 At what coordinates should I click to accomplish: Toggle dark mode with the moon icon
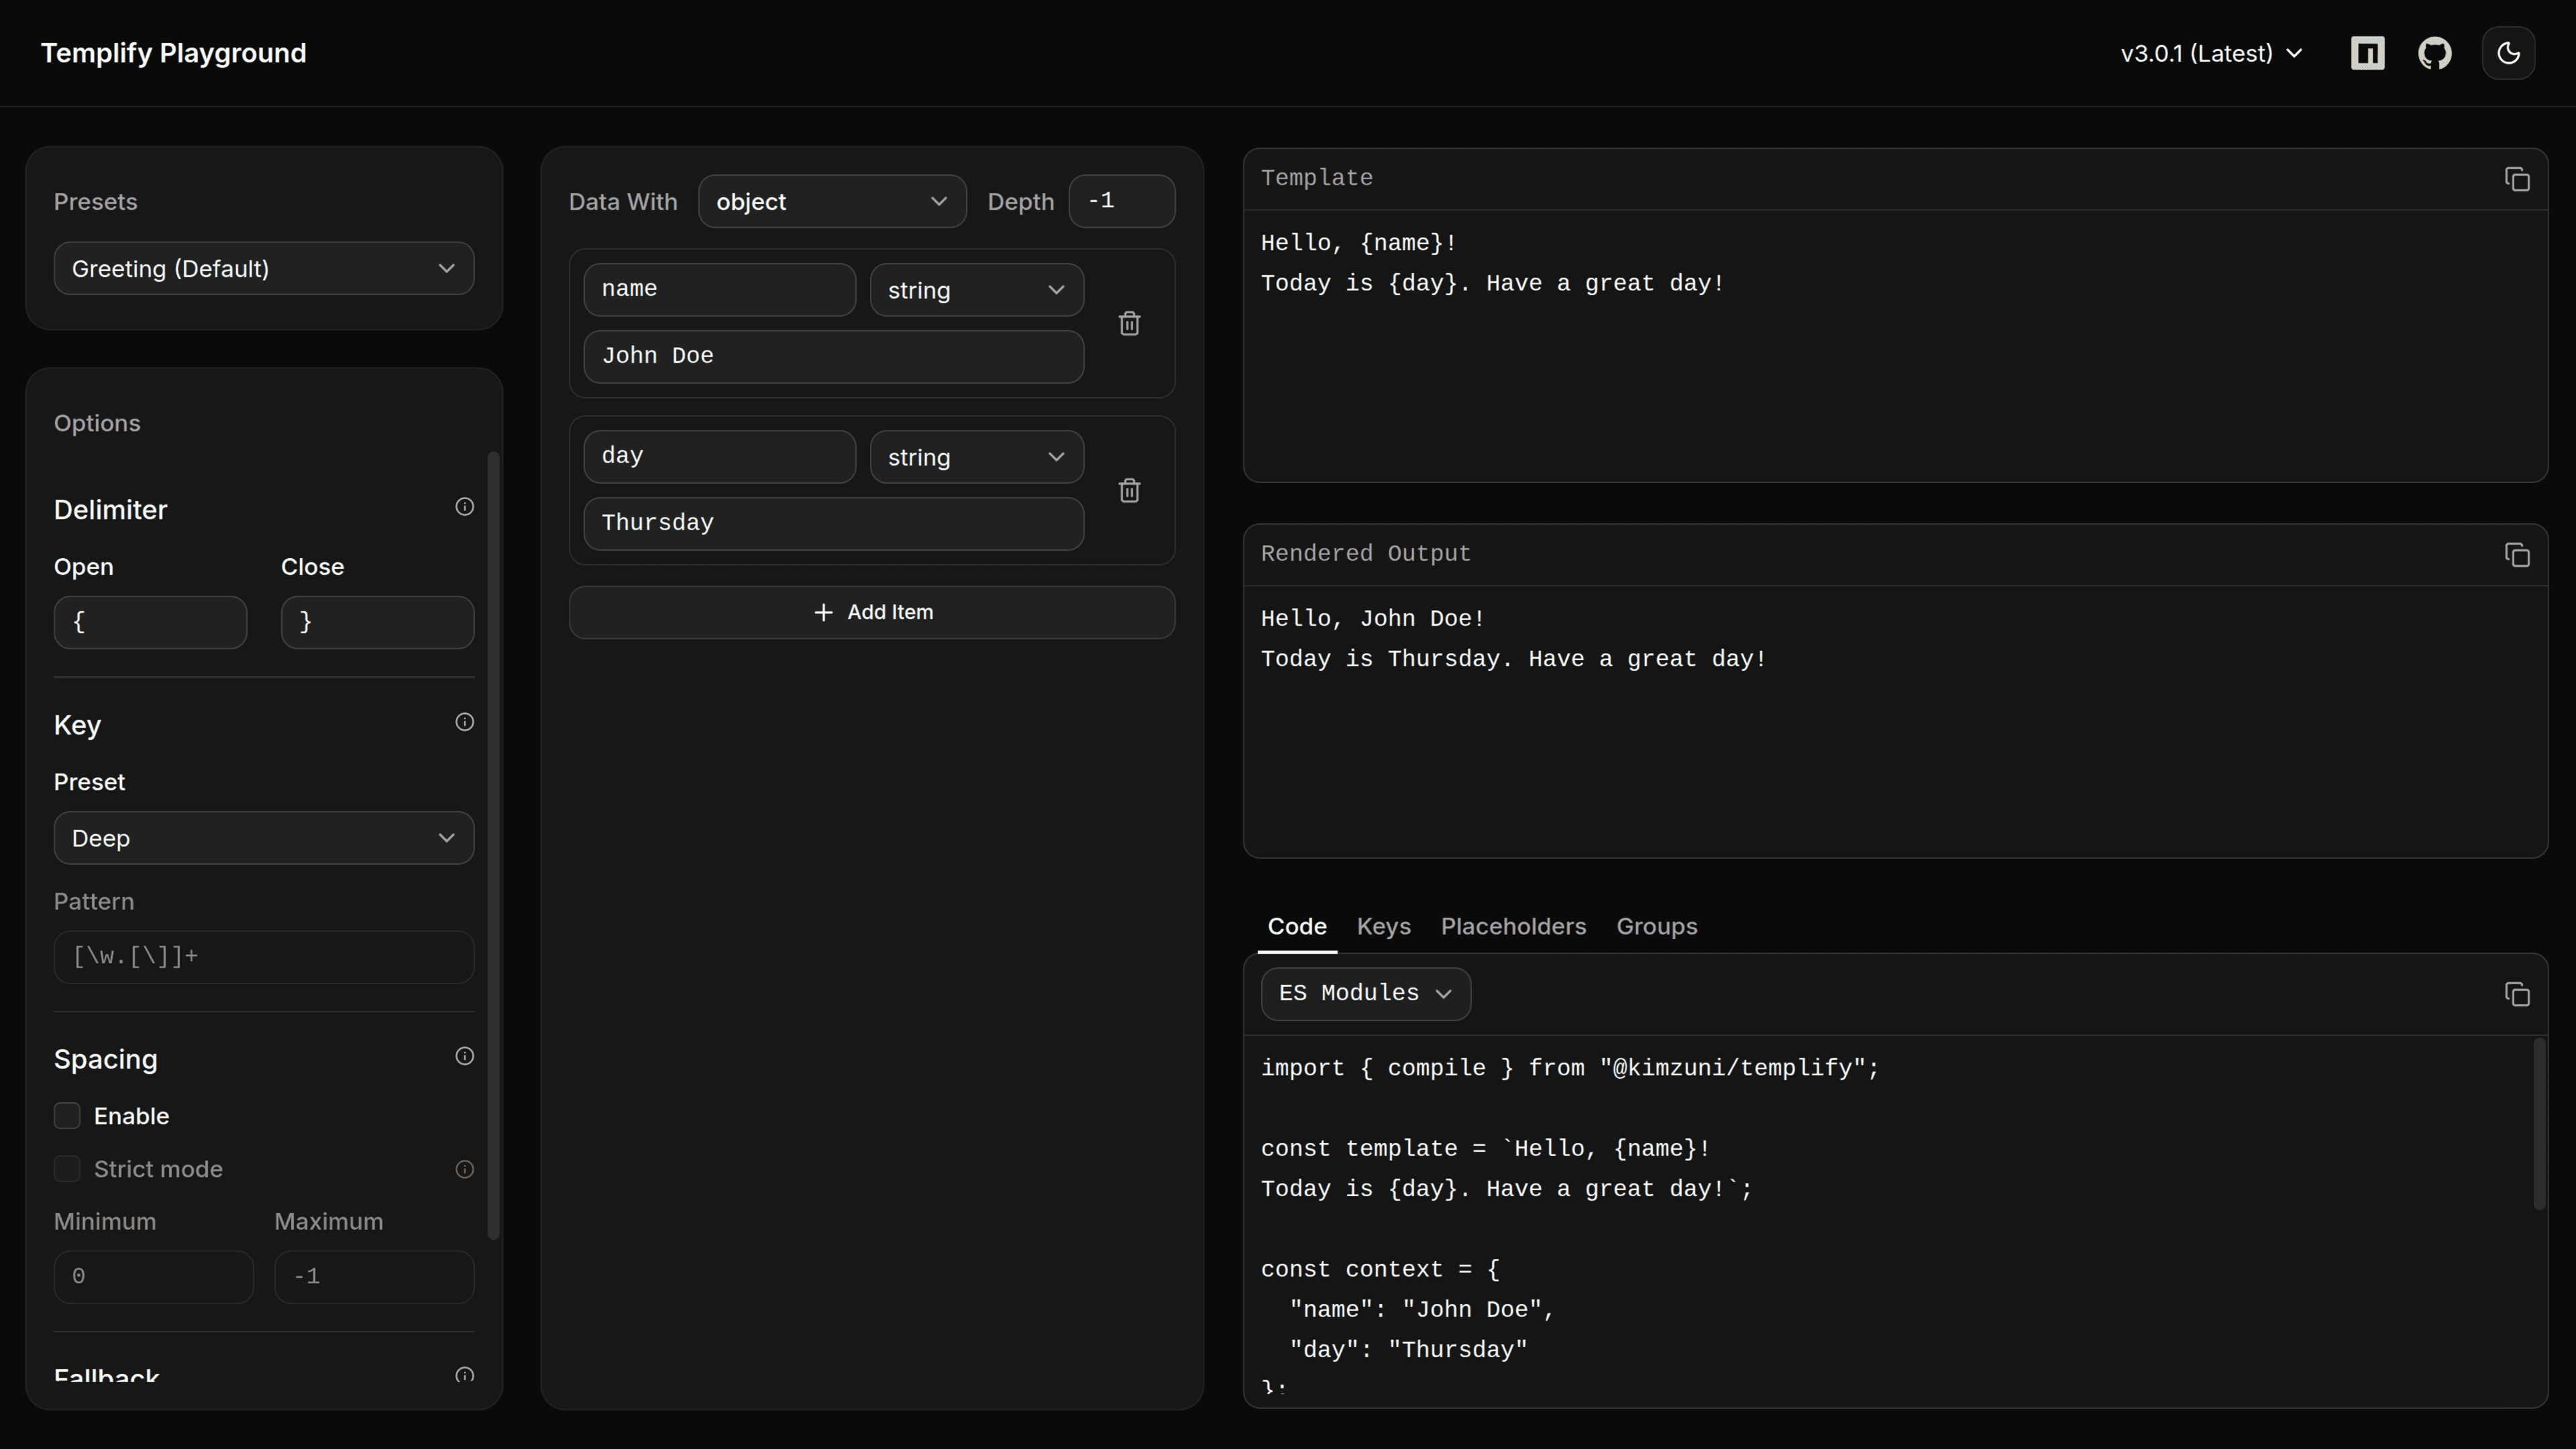(2508, 53)
